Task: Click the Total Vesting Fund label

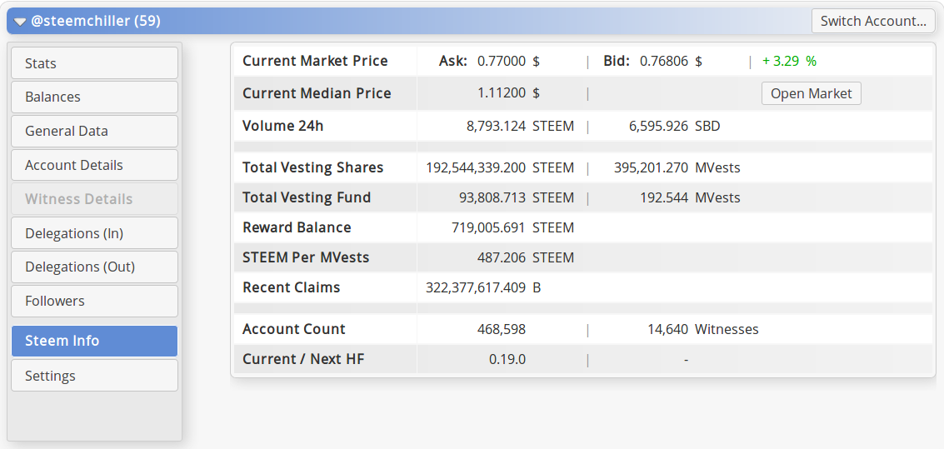Action: (x=307, y=197)
